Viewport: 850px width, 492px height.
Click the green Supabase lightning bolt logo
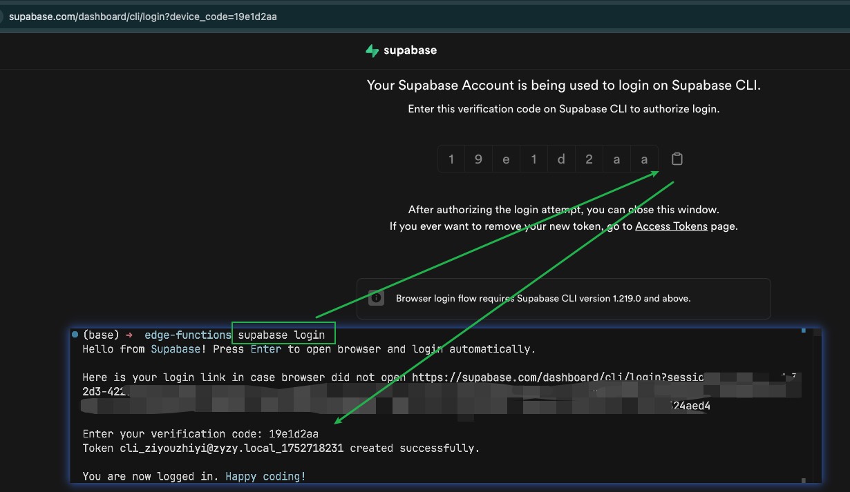tap(372, 50)
